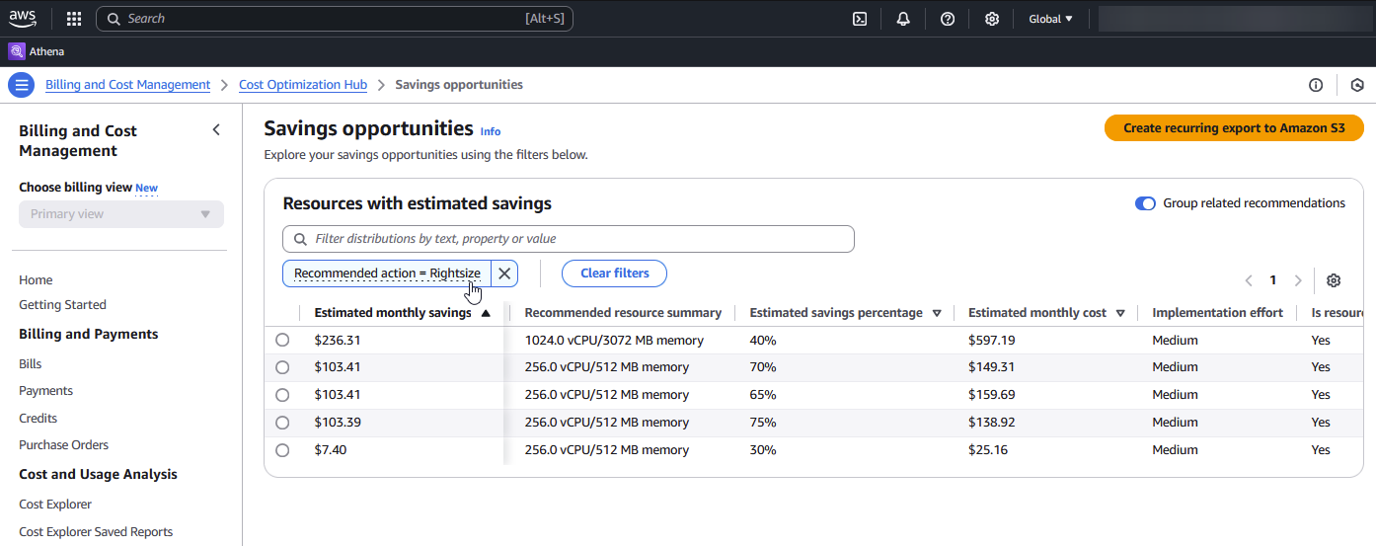
Task: Click Create recurring export to Amazon S3
Action: click(1234, 128)
